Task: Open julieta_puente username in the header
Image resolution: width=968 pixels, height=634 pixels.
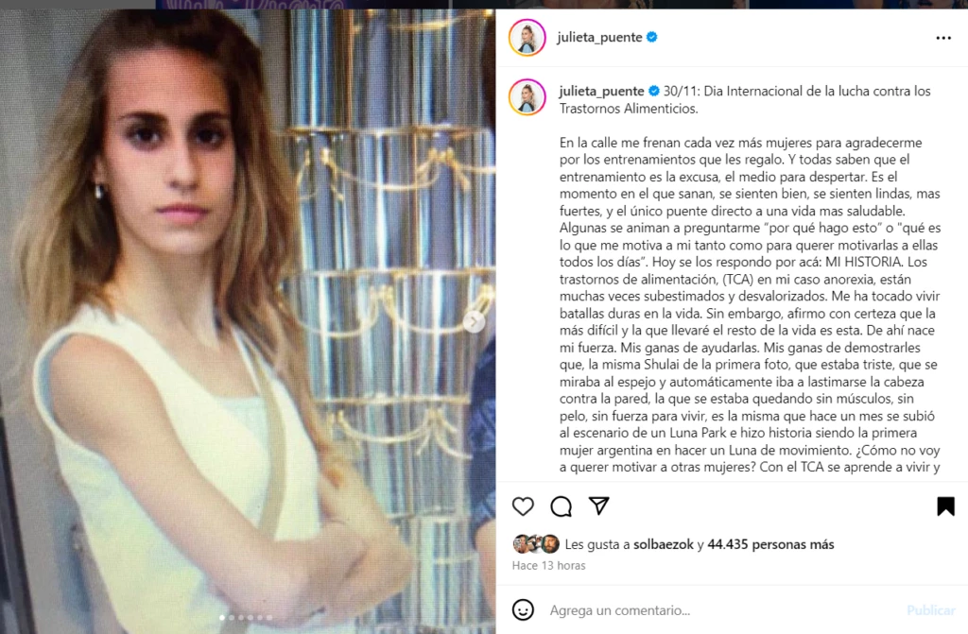Action: (x=599, y=37)
